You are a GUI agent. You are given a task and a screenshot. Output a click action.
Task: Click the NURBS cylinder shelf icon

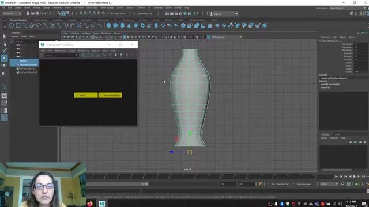(x=122, y=25)
